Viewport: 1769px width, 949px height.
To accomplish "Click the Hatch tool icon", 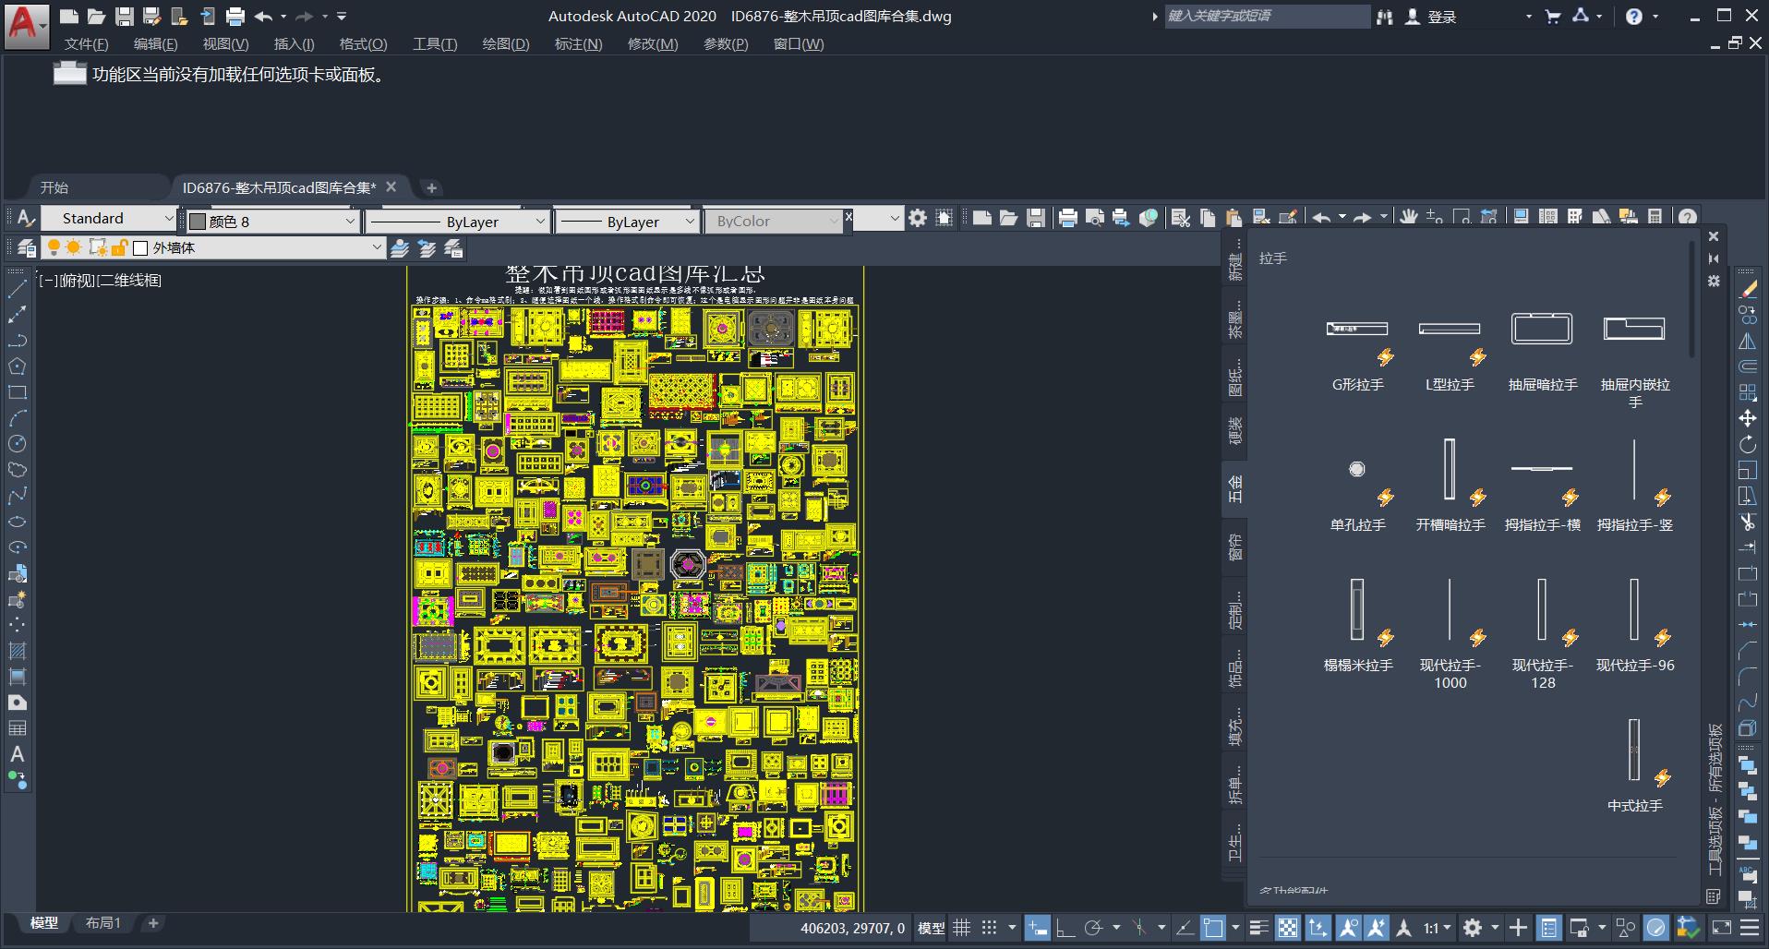I will (x=17, y=651).
